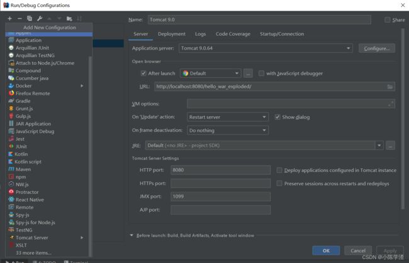The image size is (409, 263).
Task: Close the Run/Debug Configurations dialog
Action: 403,5
